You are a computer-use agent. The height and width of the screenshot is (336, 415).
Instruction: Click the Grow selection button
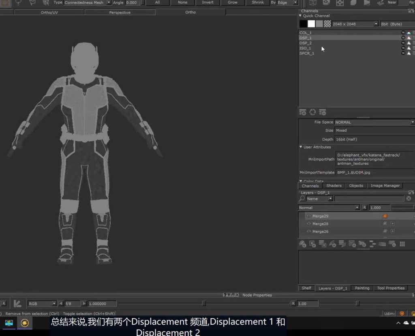pos(233,2)
